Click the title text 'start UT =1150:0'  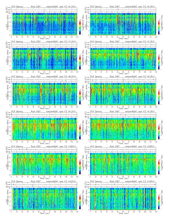[146, 181]
